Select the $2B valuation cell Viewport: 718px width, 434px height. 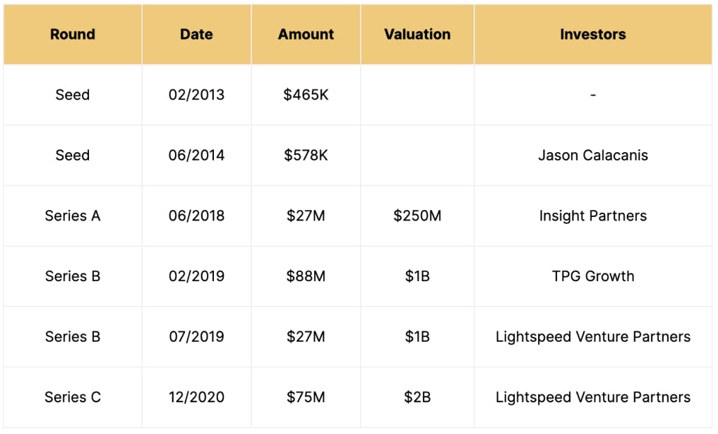pos(417,397)
